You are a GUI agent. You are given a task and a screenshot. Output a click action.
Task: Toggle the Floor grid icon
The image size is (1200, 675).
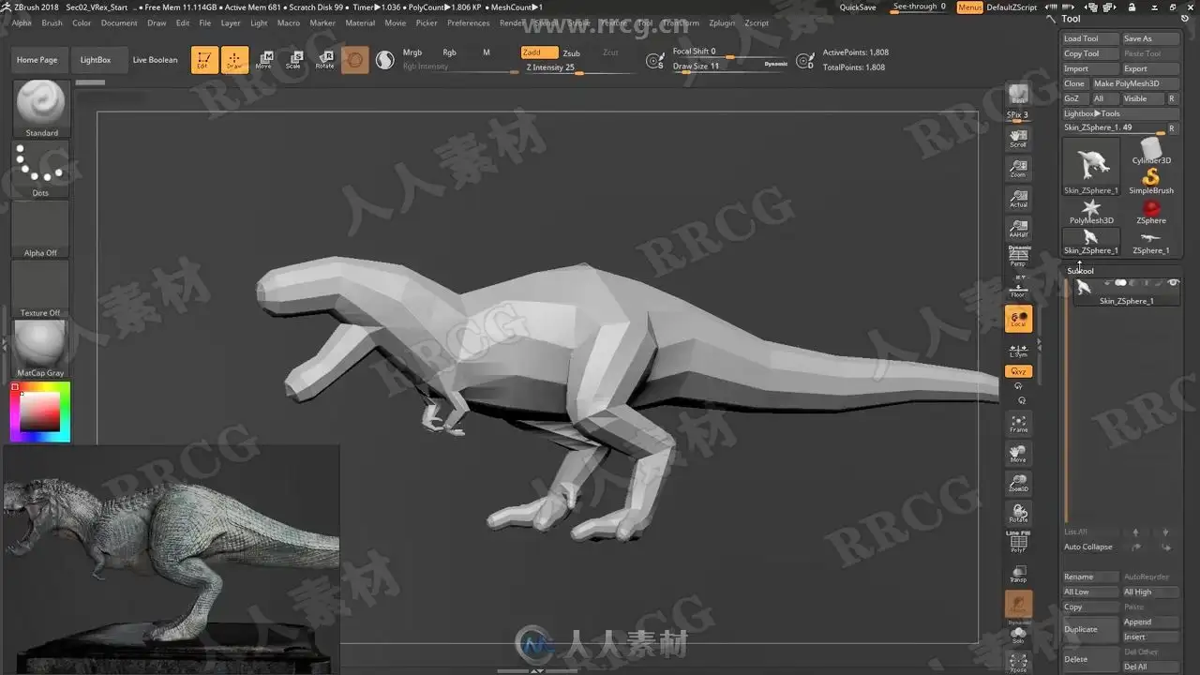click(1018, 289)
